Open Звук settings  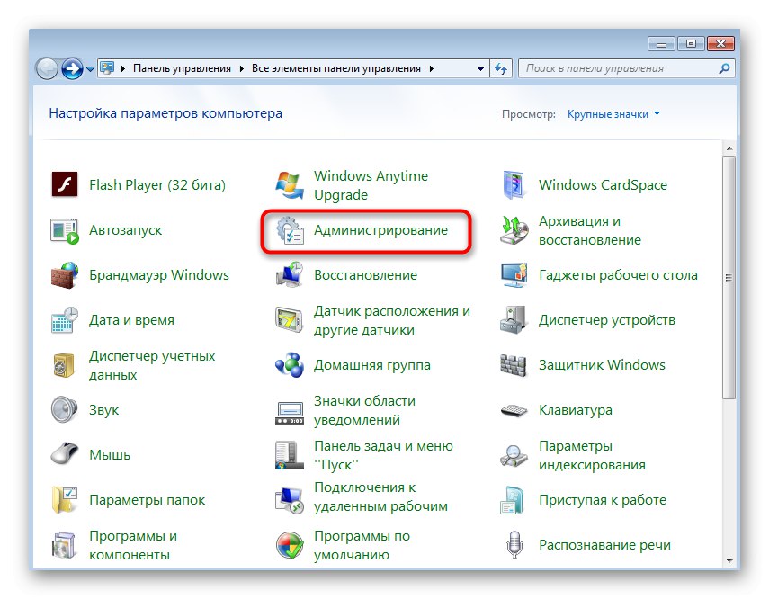tap(103, 410)
